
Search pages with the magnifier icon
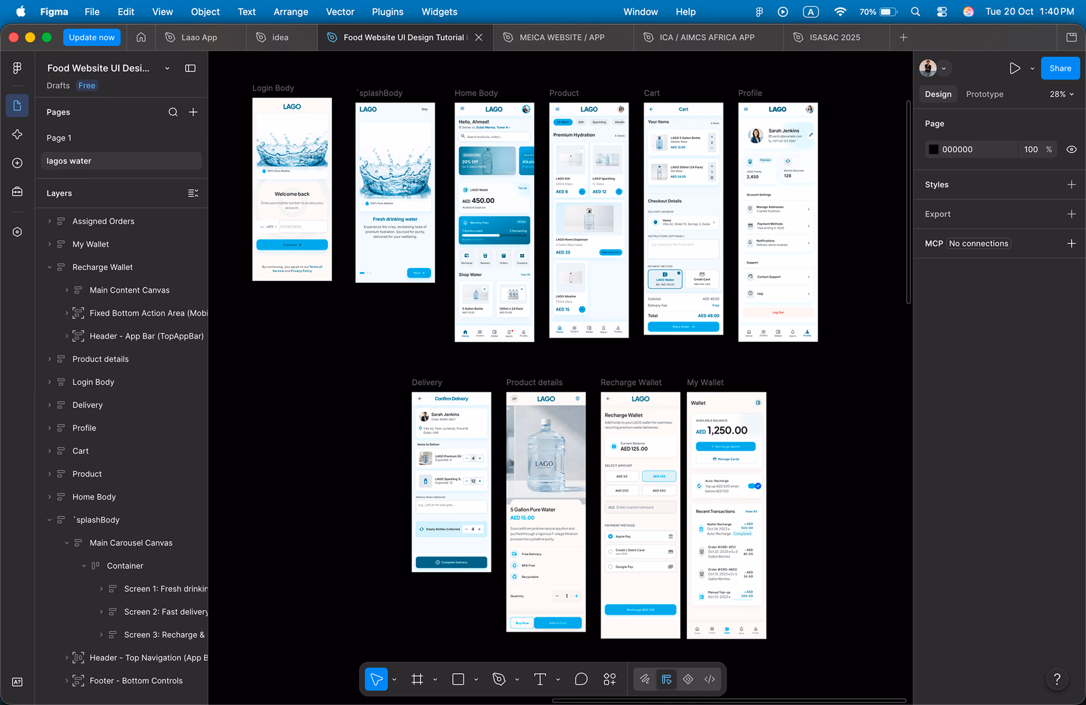pos(173,112)
